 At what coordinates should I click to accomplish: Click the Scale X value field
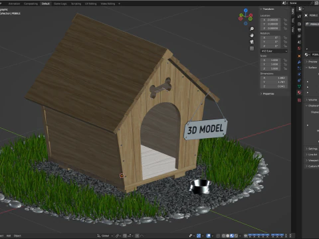tap(270, 60)
